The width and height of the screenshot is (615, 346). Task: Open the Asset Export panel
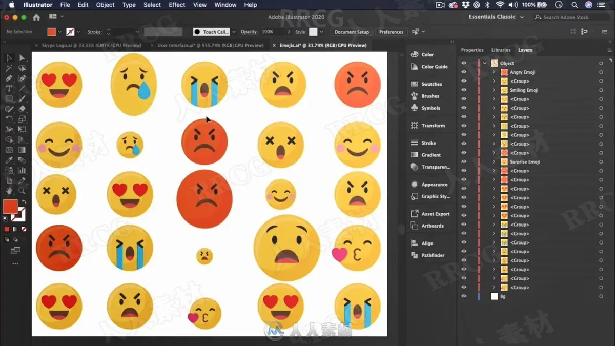[x=430, y=214]
